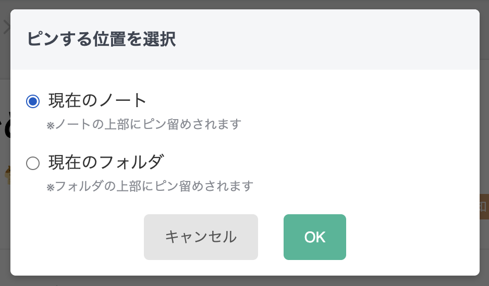Viewport: 489px width, 286px height.
Task: Select the 現在のノート radio button
Action: pos(33,101)
